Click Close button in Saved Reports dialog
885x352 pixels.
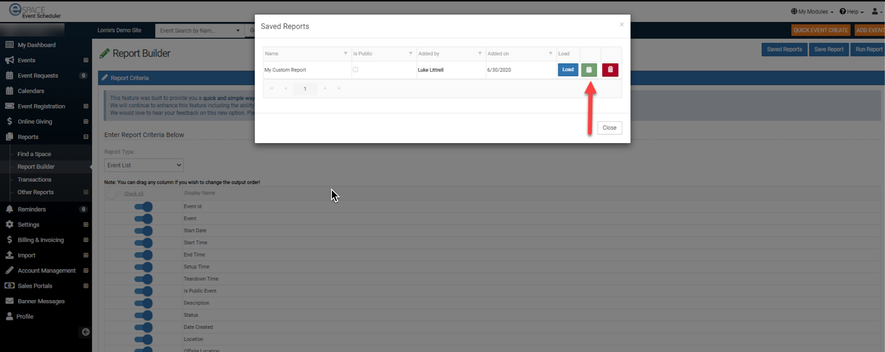(x=609, y=128)
